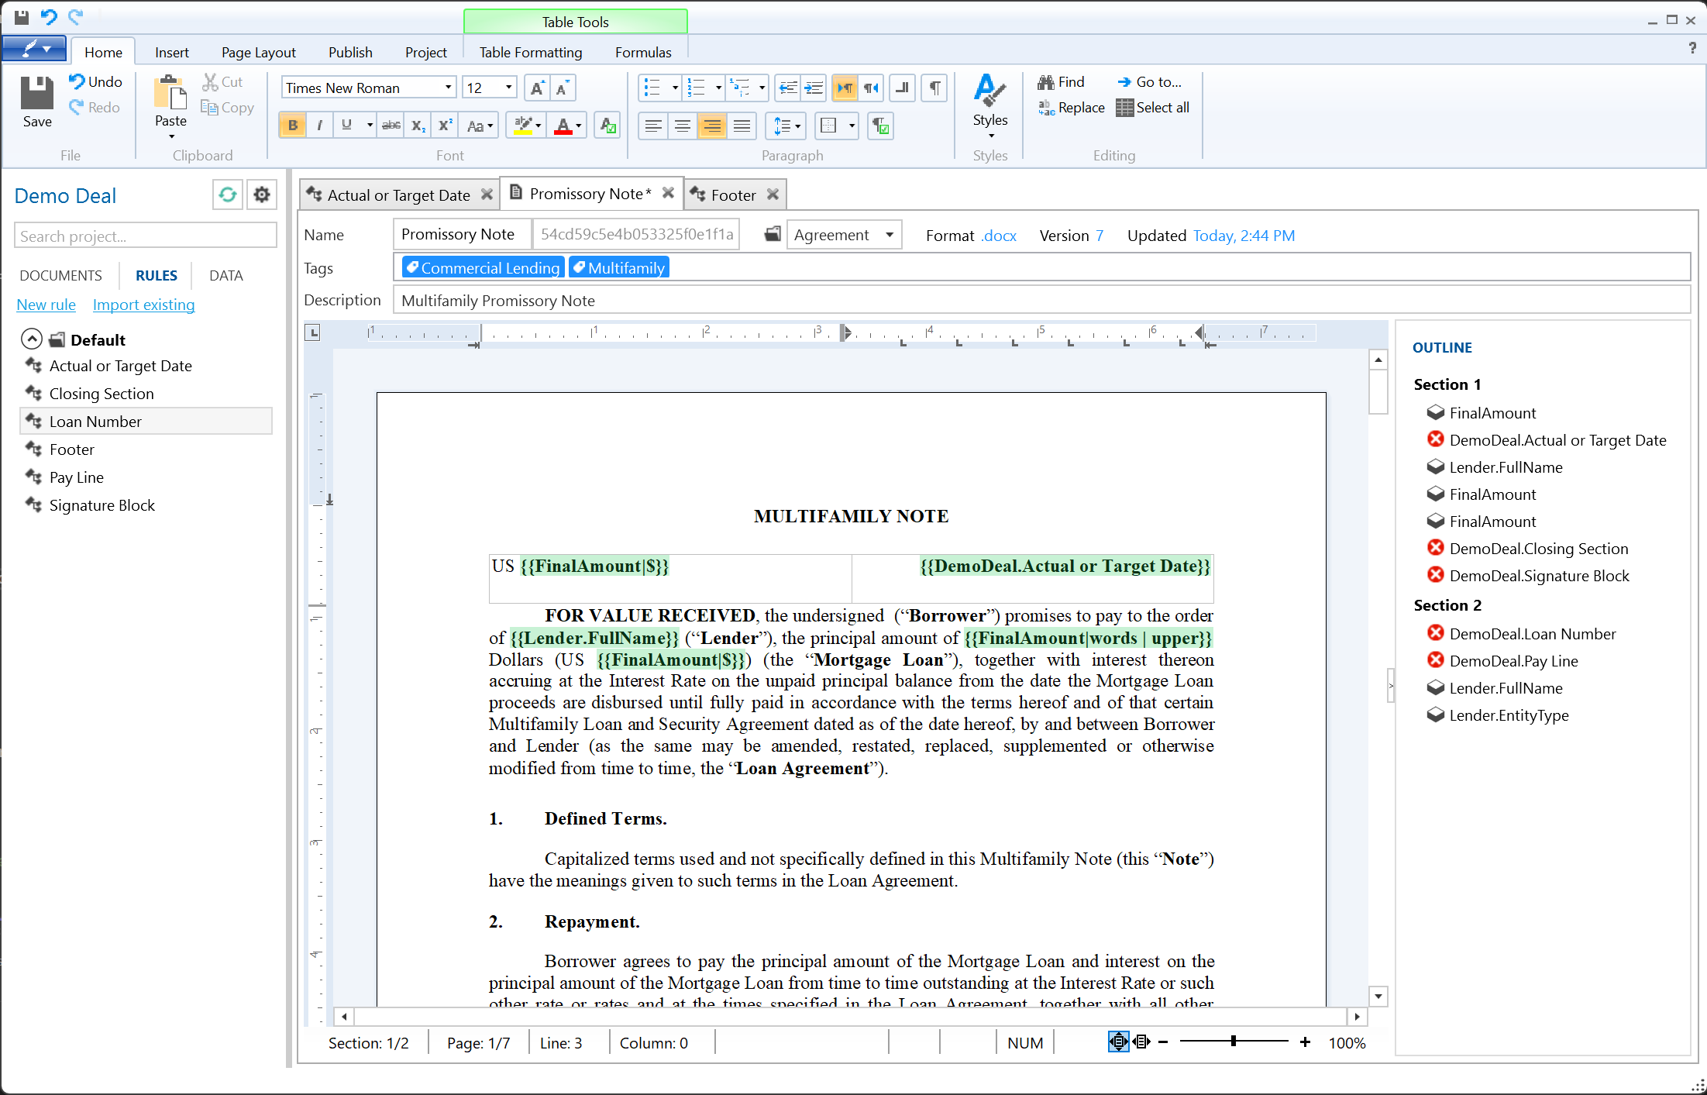Click the Commercial Lending tag
The height and width of the screenshot is (1095, 1707).
[483, 267]
